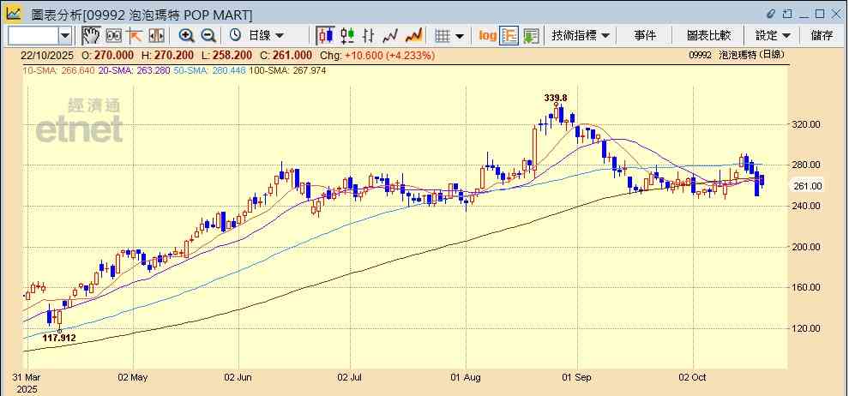This screenshot has height=396, width=849.
Task: Click the zoom in magnifier icon
Action: tap(186, 35)
